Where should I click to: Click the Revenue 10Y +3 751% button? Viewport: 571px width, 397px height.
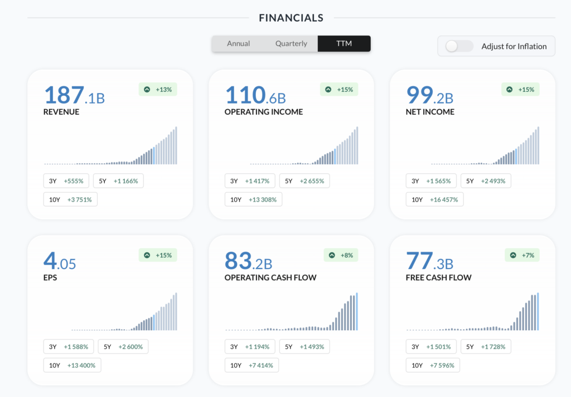(70, 199)
